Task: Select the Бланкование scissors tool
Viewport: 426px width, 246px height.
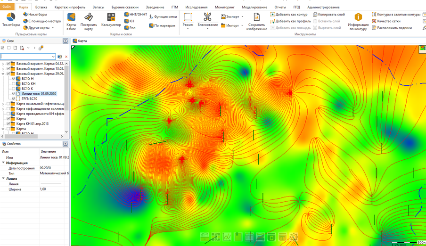Action: (207, 20)
